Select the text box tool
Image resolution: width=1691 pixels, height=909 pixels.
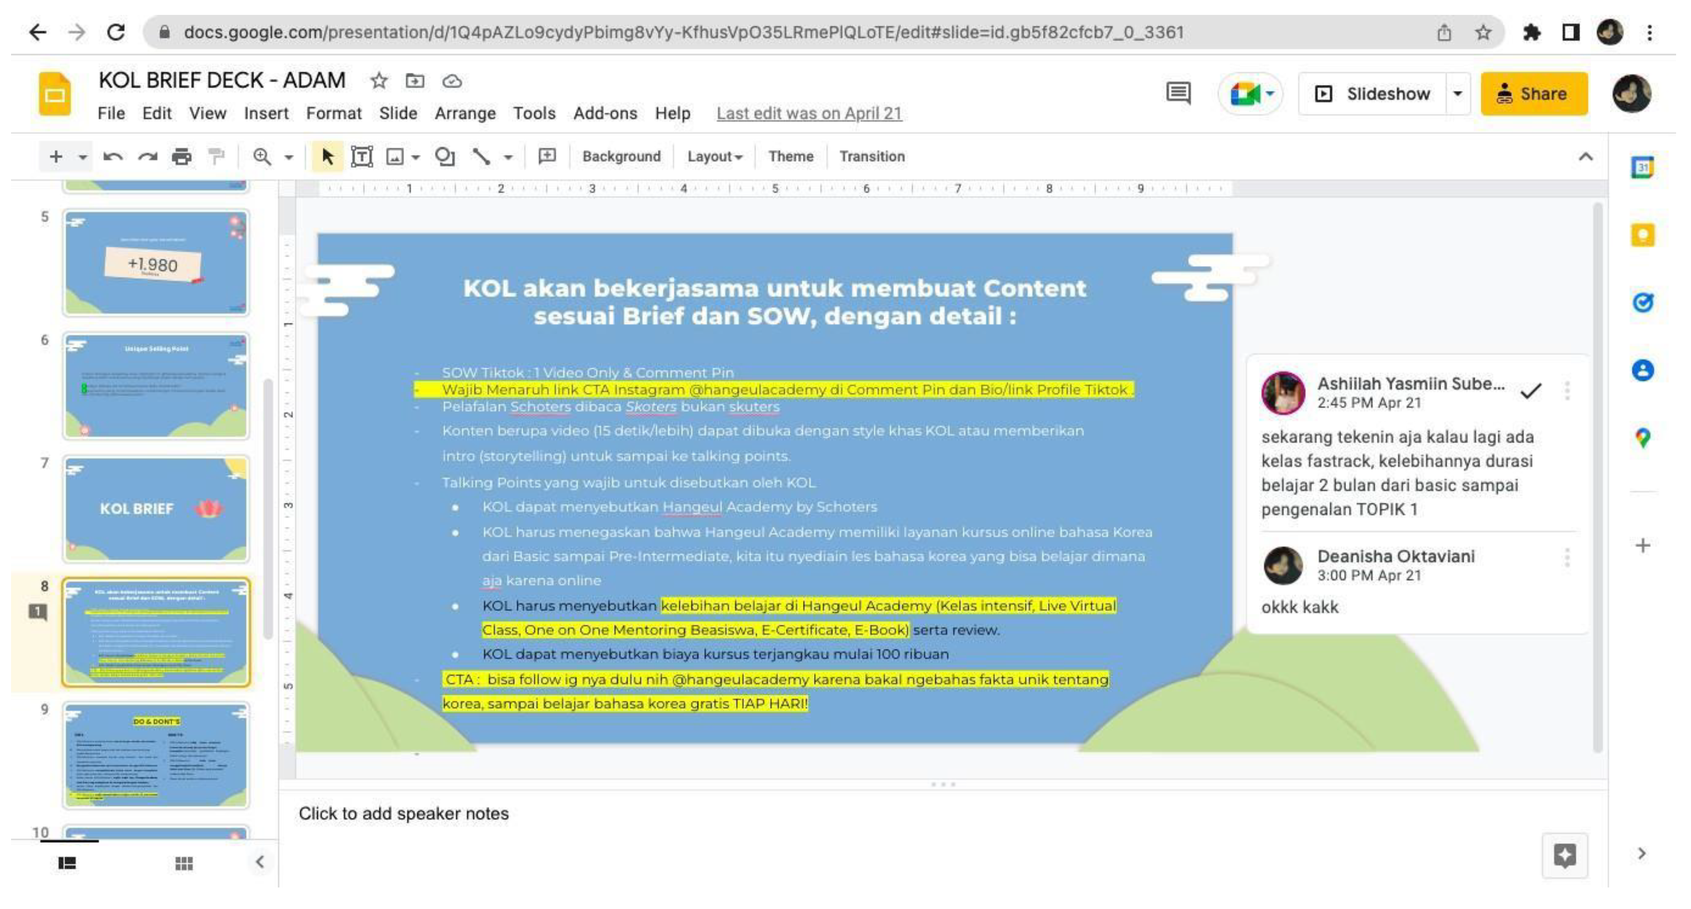(x=361, y=156)
